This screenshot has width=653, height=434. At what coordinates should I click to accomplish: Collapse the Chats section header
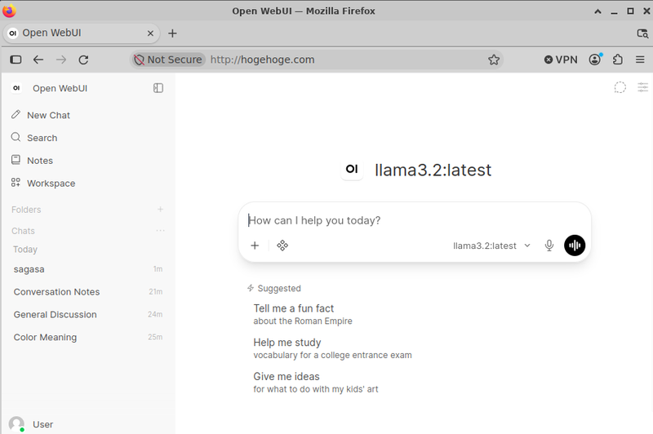coord(24,231)
